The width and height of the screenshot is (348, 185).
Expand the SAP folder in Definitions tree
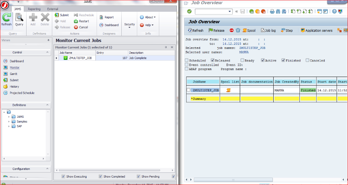[x=9, y=126]
